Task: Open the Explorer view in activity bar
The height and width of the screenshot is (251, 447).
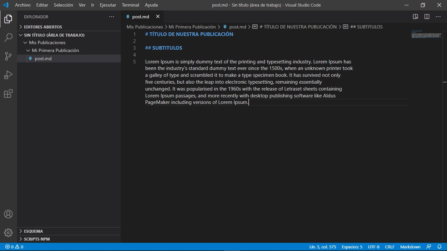Action: point(8,19)
